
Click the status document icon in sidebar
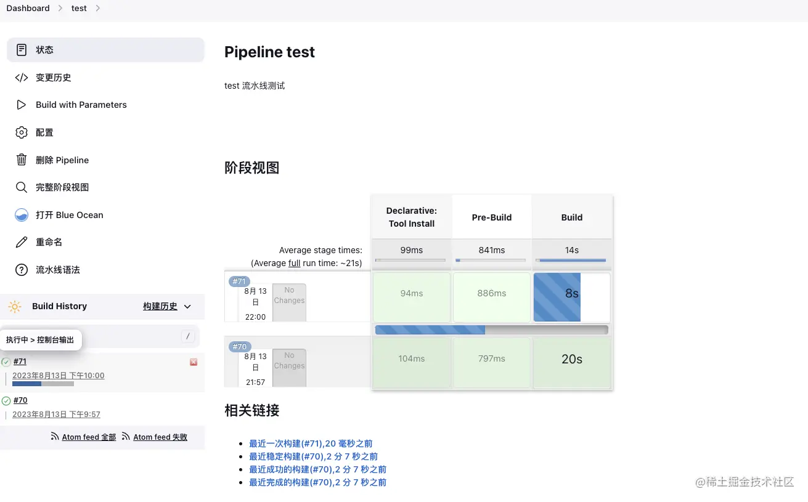[22, 50]
